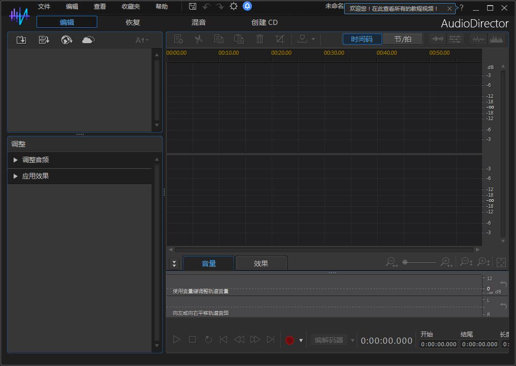
Task: Open the marker dropdown arrow
Action: pyautogui.click(x=313, y=39)
